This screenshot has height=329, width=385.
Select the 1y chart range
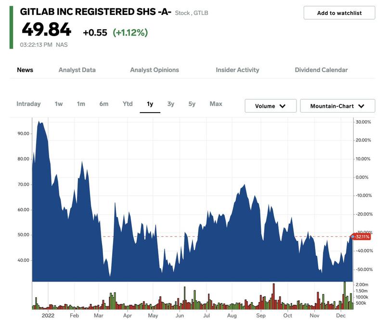(150, 104)
